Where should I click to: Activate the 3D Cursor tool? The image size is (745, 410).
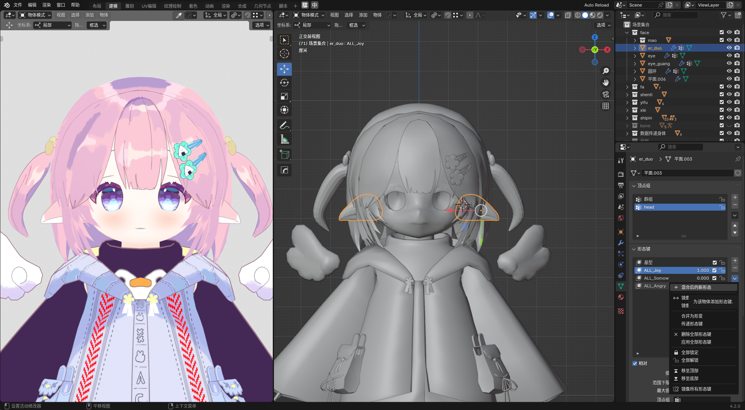click(x=284, y=54)
